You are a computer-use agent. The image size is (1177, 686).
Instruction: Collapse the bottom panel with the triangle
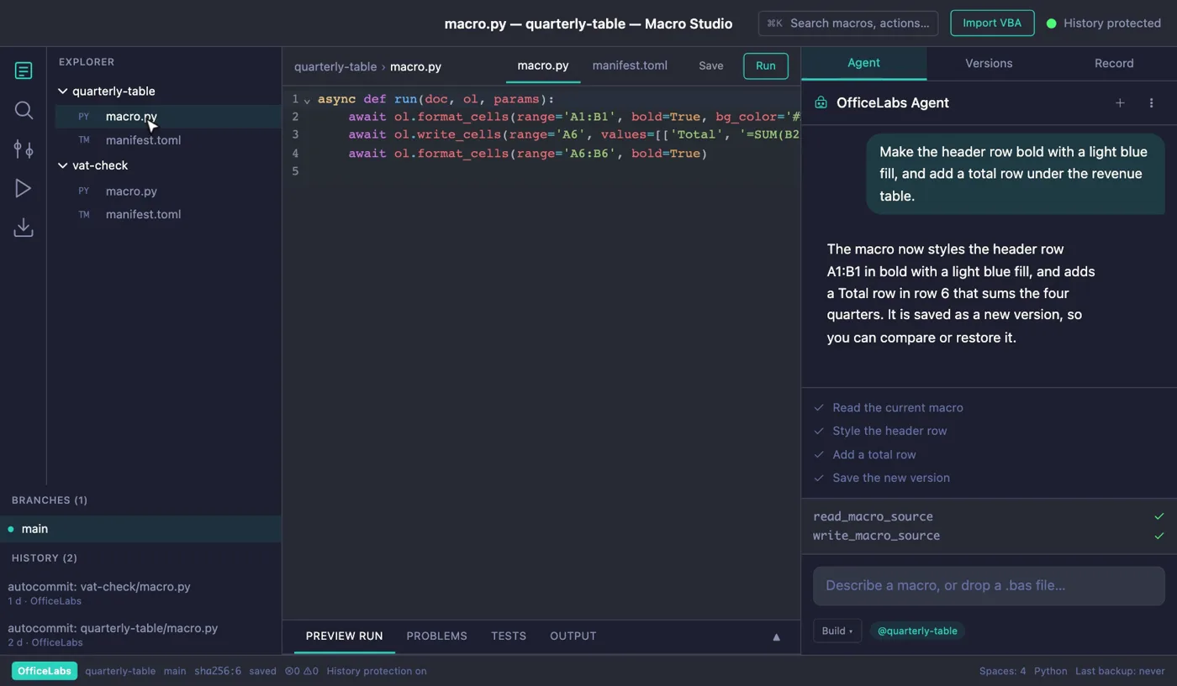point(776,636)
